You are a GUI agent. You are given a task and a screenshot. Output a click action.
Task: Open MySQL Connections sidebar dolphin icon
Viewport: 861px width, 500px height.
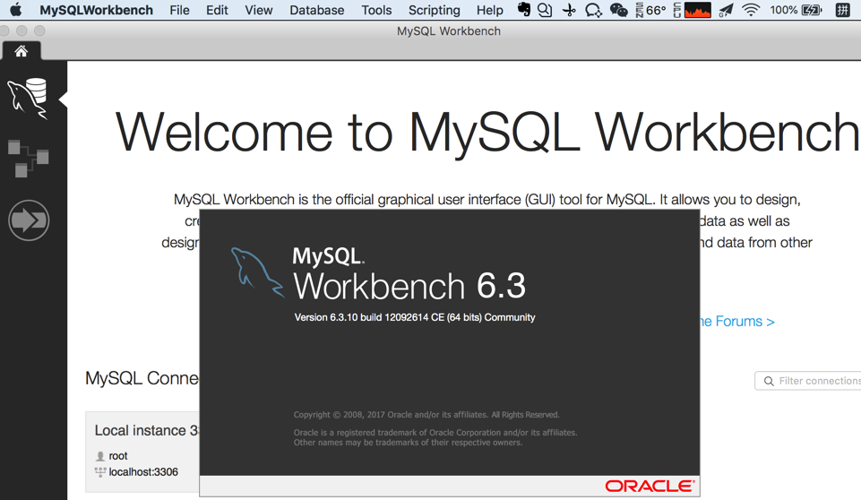tap(28, 99)
